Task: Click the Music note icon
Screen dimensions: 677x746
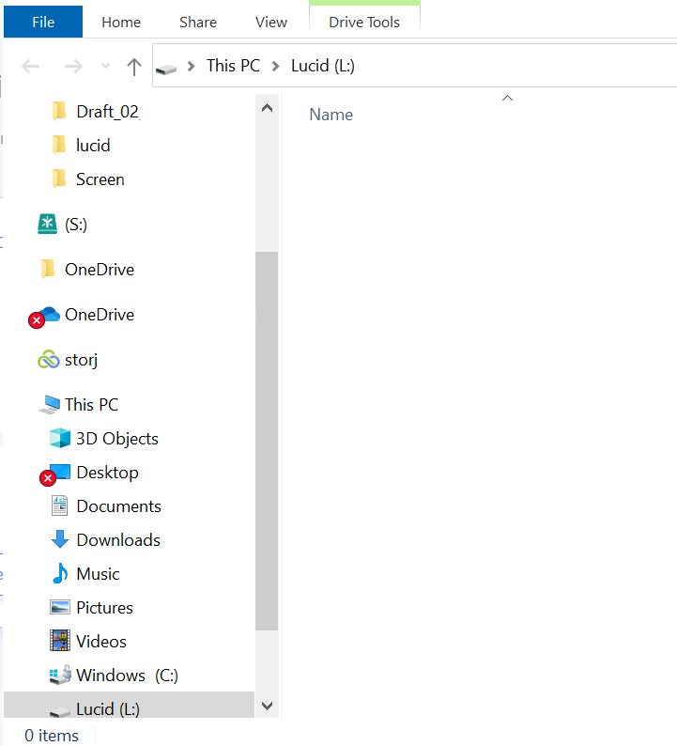Action: [x=60, y=573]
